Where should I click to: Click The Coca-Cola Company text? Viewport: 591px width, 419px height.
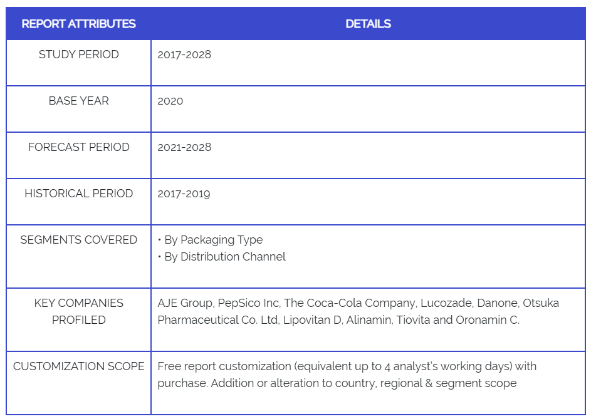coord(350,303)
